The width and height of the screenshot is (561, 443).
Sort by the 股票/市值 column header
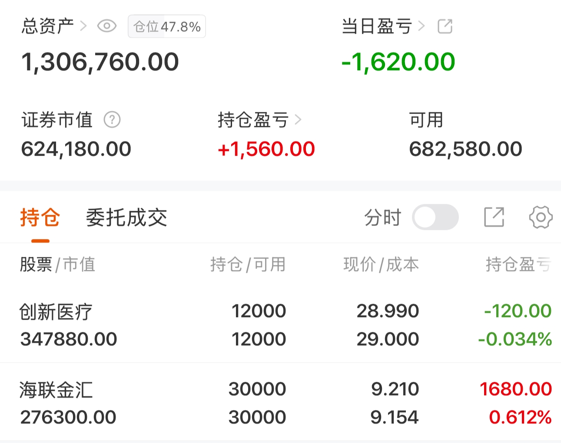[57, 264]
